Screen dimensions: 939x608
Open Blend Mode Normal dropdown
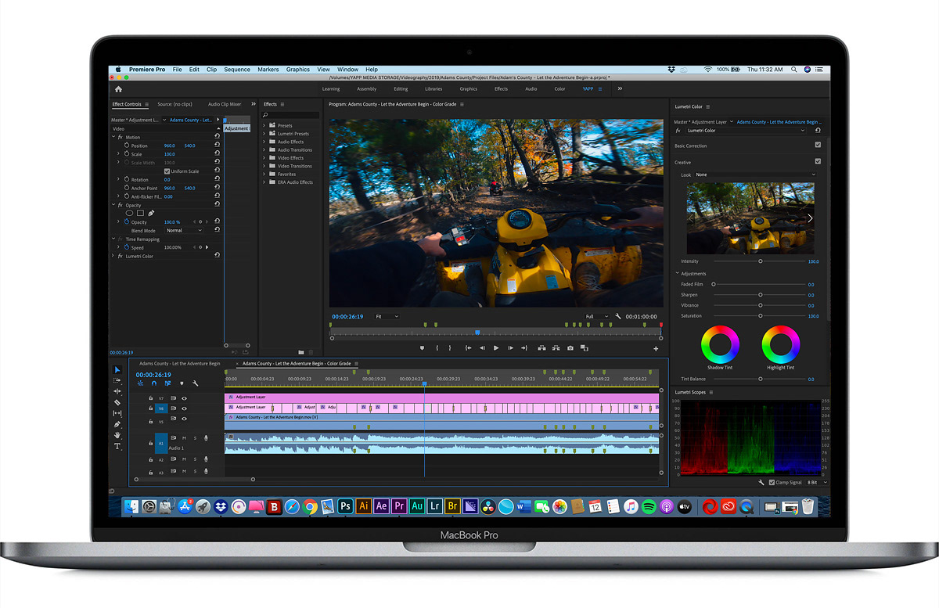(x=184, y=231)
